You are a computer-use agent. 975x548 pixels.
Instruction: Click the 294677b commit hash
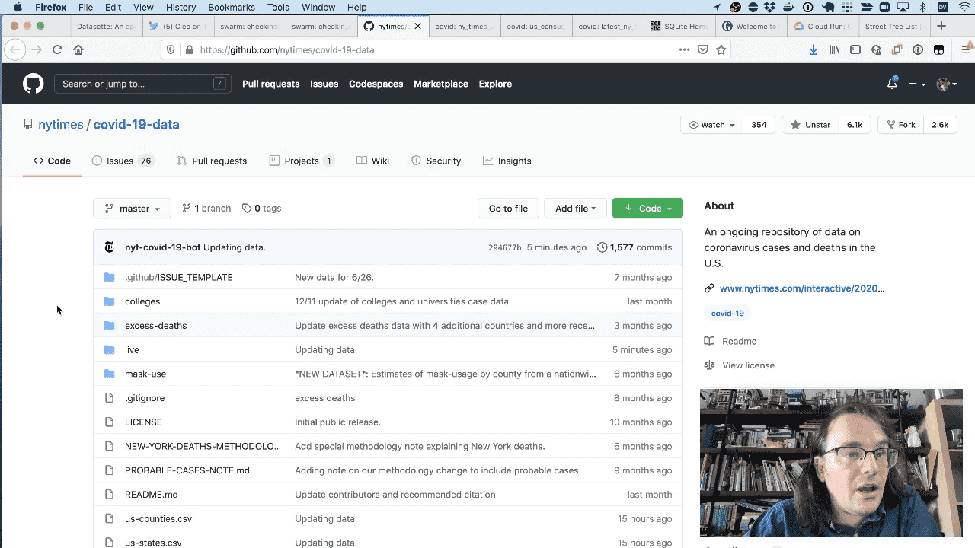pyautogui.click(x=505, y=247)
